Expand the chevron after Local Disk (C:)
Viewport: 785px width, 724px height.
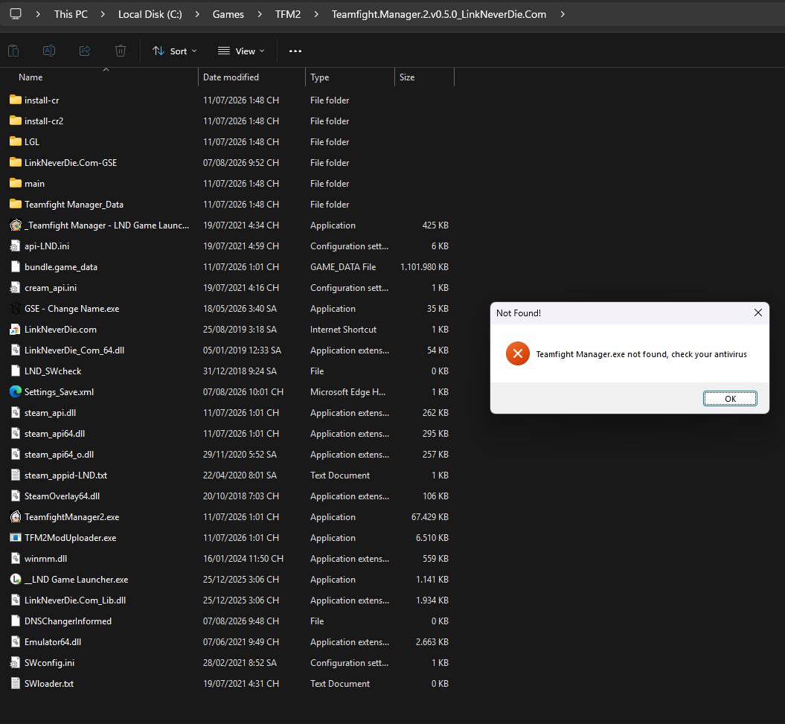pos(197,15)
